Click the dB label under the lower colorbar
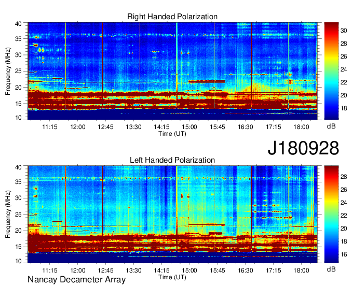 [x=331, y=269]
